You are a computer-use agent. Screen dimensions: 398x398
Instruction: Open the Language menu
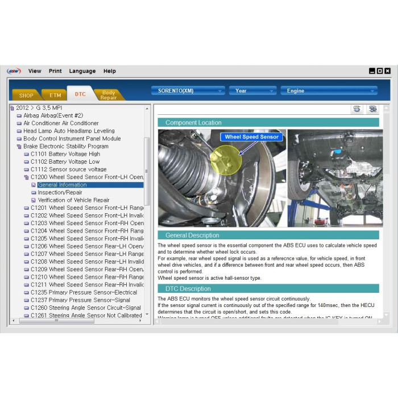tap(82, 71)
